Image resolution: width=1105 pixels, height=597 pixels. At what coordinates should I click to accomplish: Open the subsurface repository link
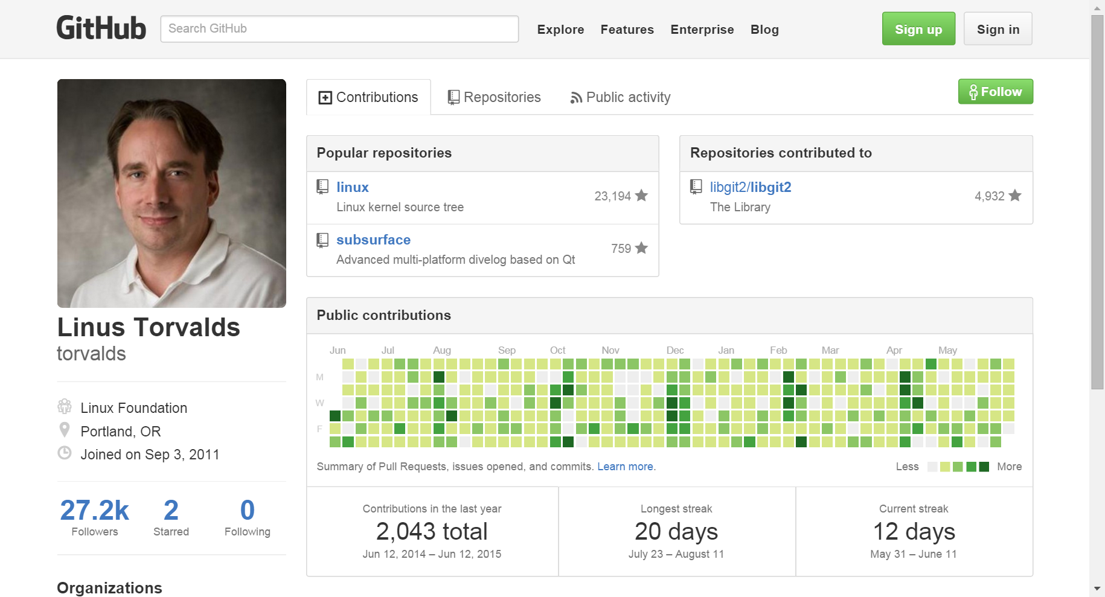pyautogui.click(x=373, y=240)
